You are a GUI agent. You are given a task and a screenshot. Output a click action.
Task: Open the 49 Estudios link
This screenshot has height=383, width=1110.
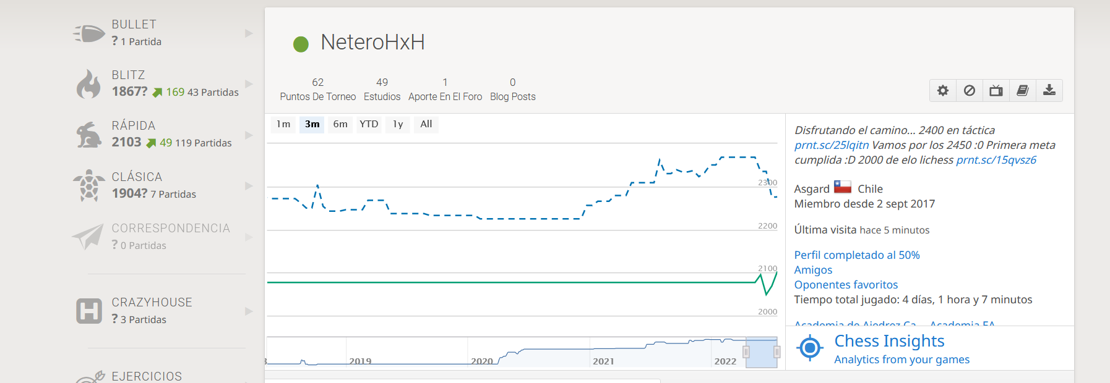pos(382,90)
